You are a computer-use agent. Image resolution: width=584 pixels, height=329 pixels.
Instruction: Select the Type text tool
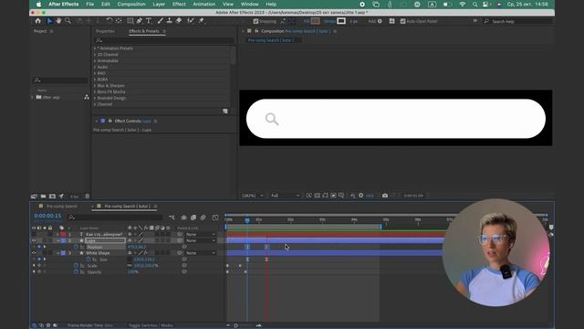coord(149,21)
